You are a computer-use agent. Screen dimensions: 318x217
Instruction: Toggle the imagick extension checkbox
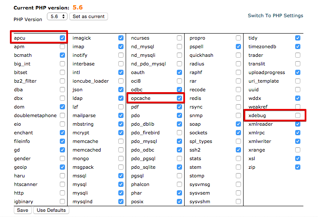pos(121,38)
